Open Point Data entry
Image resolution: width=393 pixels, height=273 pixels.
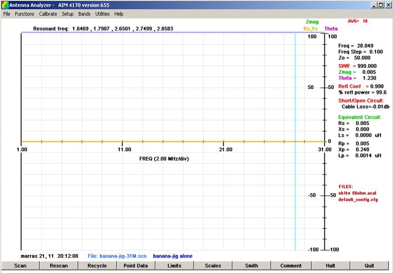click(x=135, y=266)
